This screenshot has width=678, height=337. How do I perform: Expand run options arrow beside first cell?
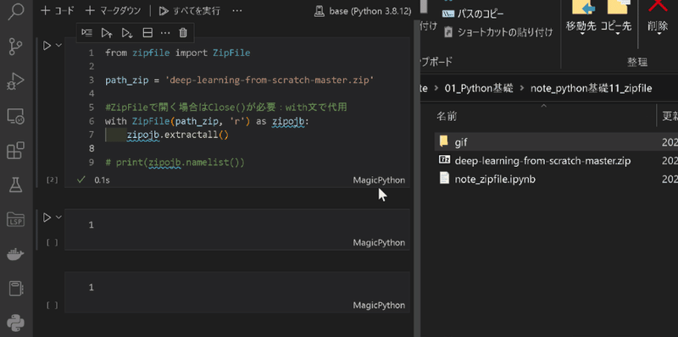58,46
